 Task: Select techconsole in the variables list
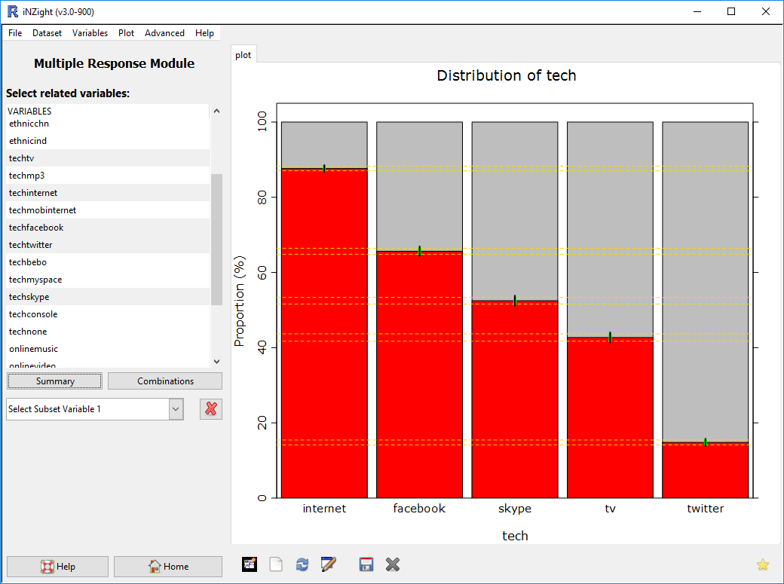(x=33, y=314)
